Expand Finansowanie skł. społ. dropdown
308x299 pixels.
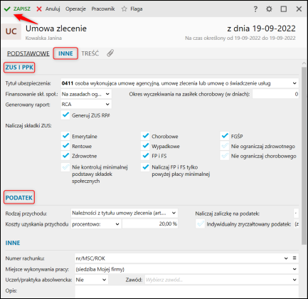point(107,94)
